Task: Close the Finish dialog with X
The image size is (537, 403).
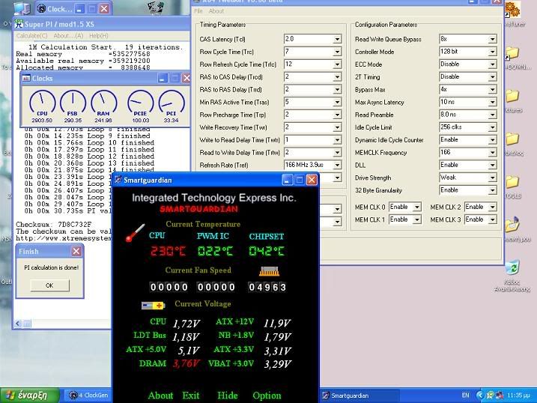Action: pos(76,252)
